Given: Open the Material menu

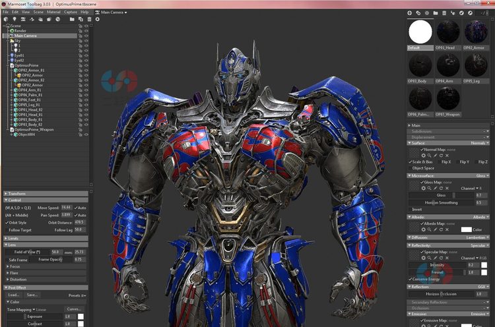Looking at the screenshot, I should tap(53, 12).
